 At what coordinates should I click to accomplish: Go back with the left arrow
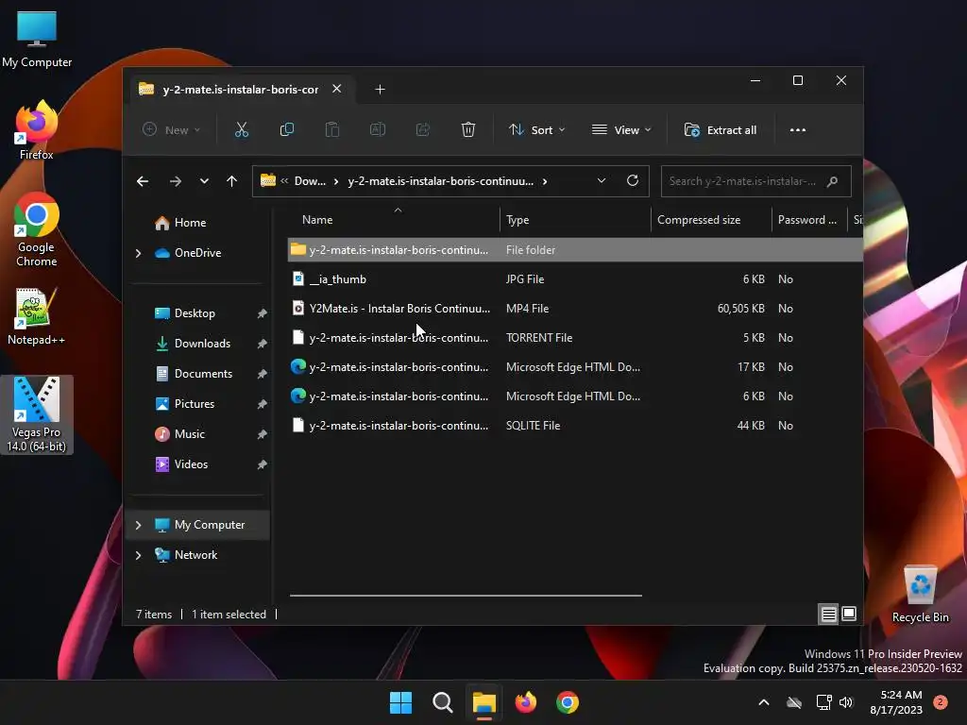click(143, 181)
